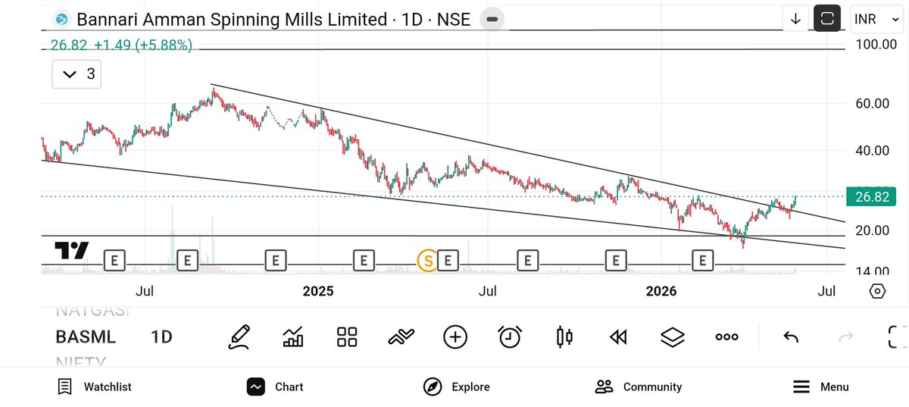Image resolution: width=909 pixels, height=407 pixels.
Task: Open the object tree layers icon
Action: (673, 337)
